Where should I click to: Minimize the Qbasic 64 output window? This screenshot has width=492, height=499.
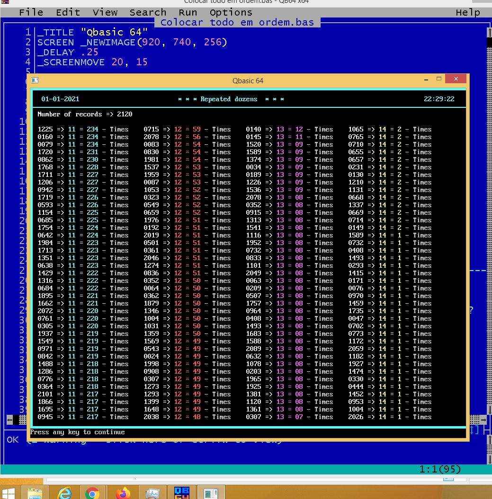pyautogui.click(x=425, y=79)
